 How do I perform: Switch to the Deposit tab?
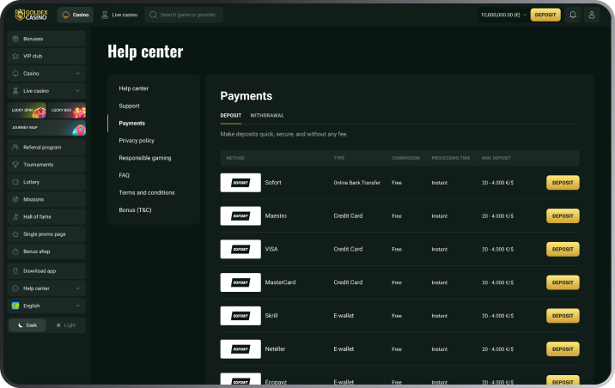(230, 116)
